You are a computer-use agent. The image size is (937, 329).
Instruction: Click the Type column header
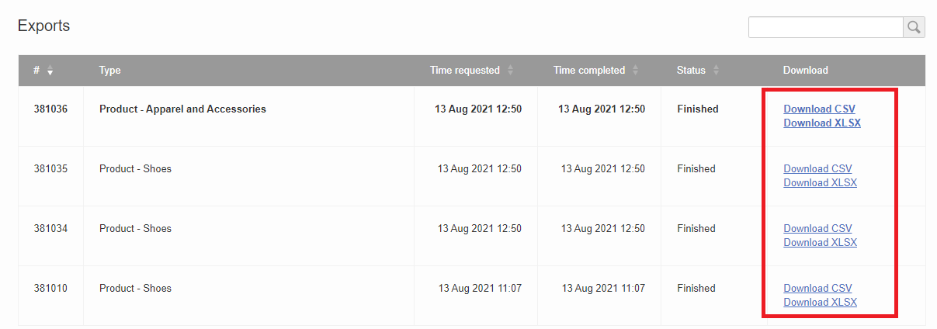[110, 71]
